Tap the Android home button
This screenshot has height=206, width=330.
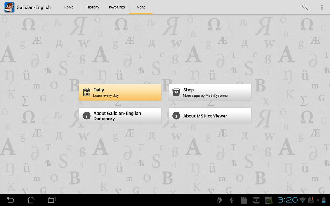pos(31,200)
